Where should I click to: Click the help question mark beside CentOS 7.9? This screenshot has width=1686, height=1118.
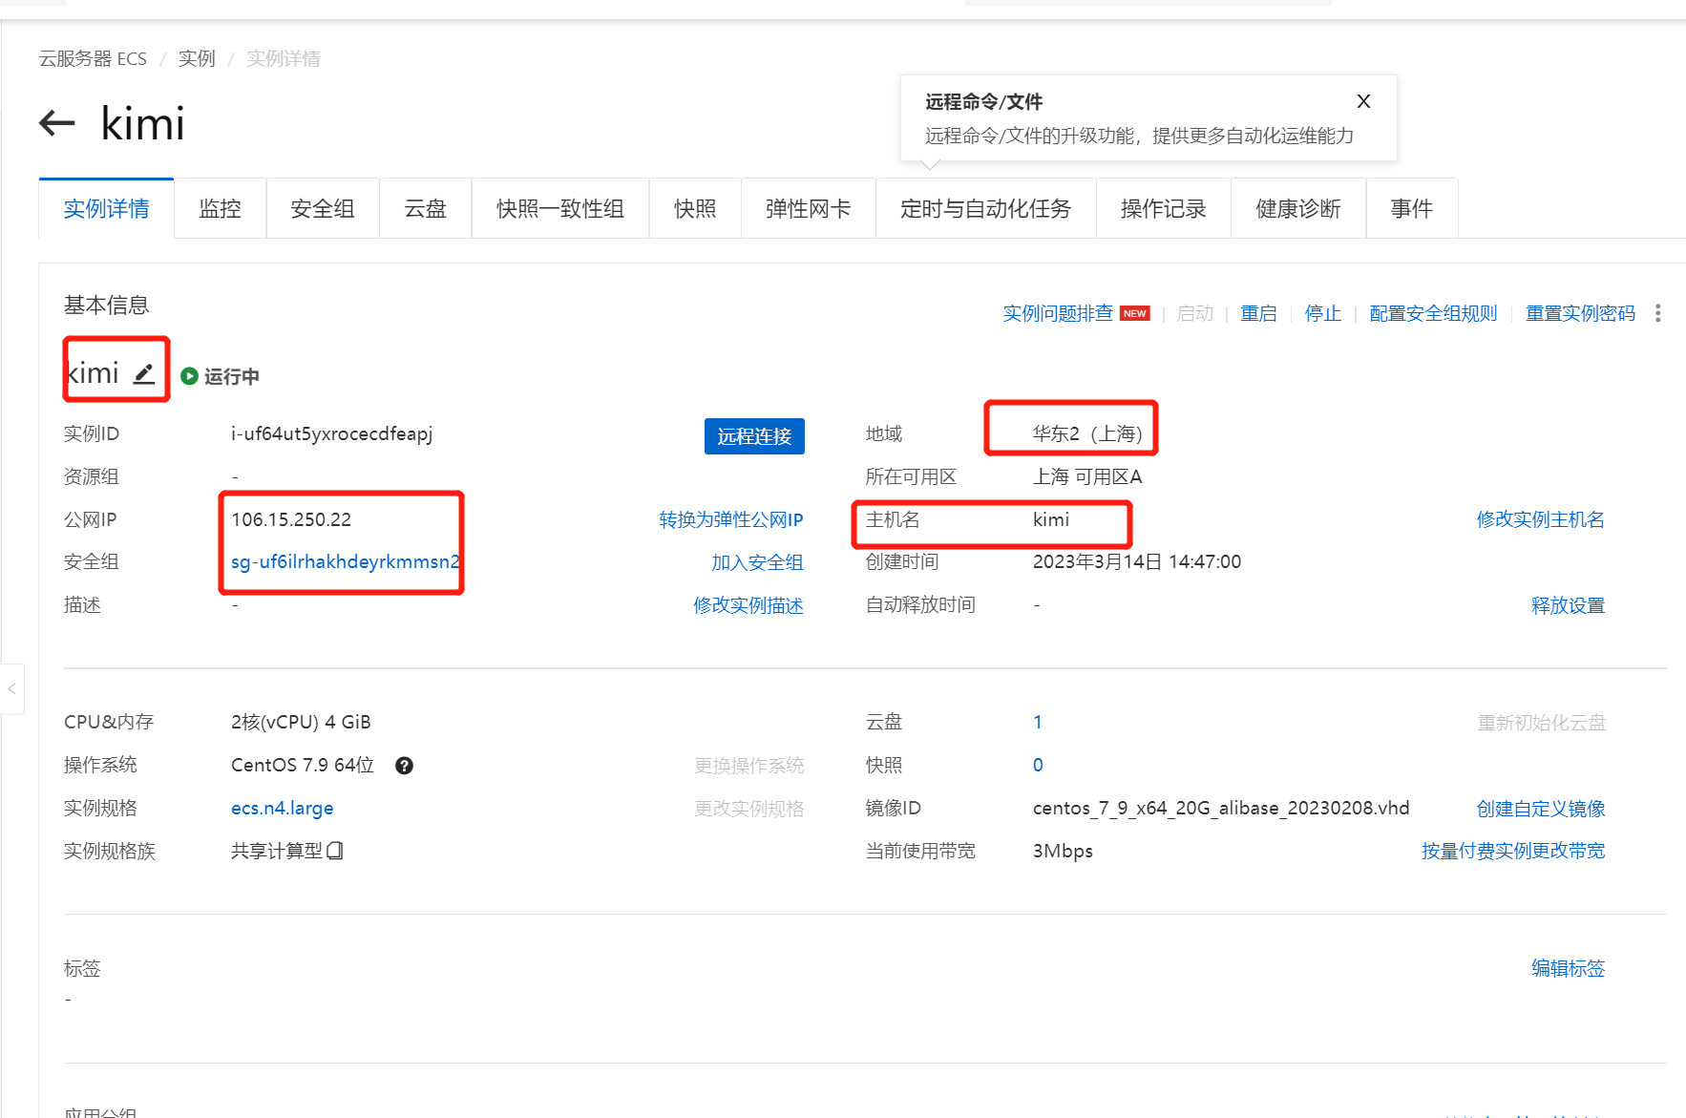click(404, 766)
